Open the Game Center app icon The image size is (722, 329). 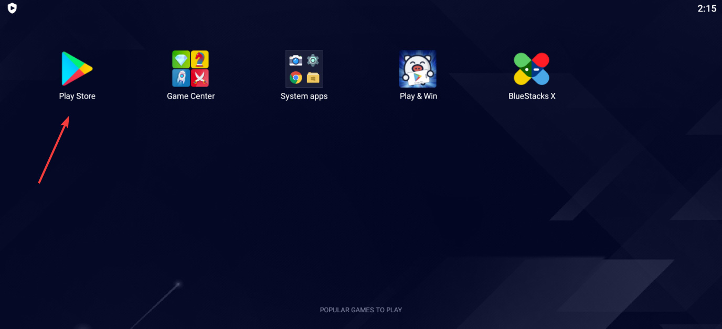coord(190,69)
